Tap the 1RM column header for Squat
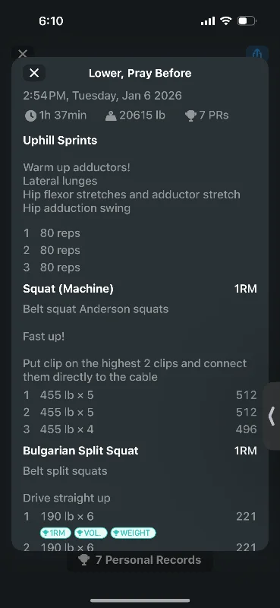The image size is (280, 608). coord(245,289)
